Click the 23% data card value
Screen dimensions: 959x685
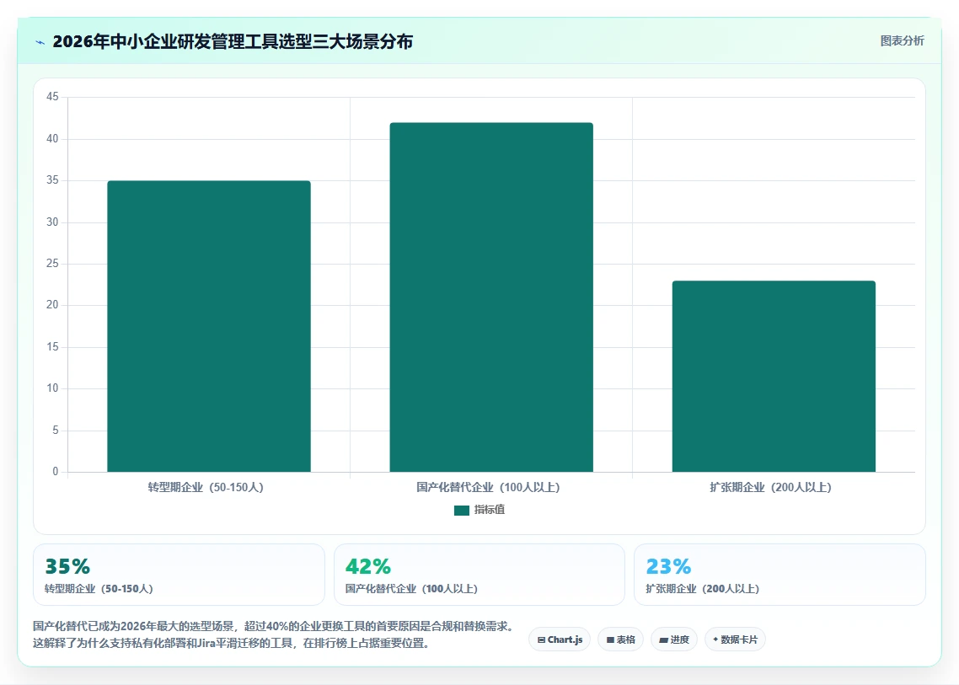click(x=668, y=566)
